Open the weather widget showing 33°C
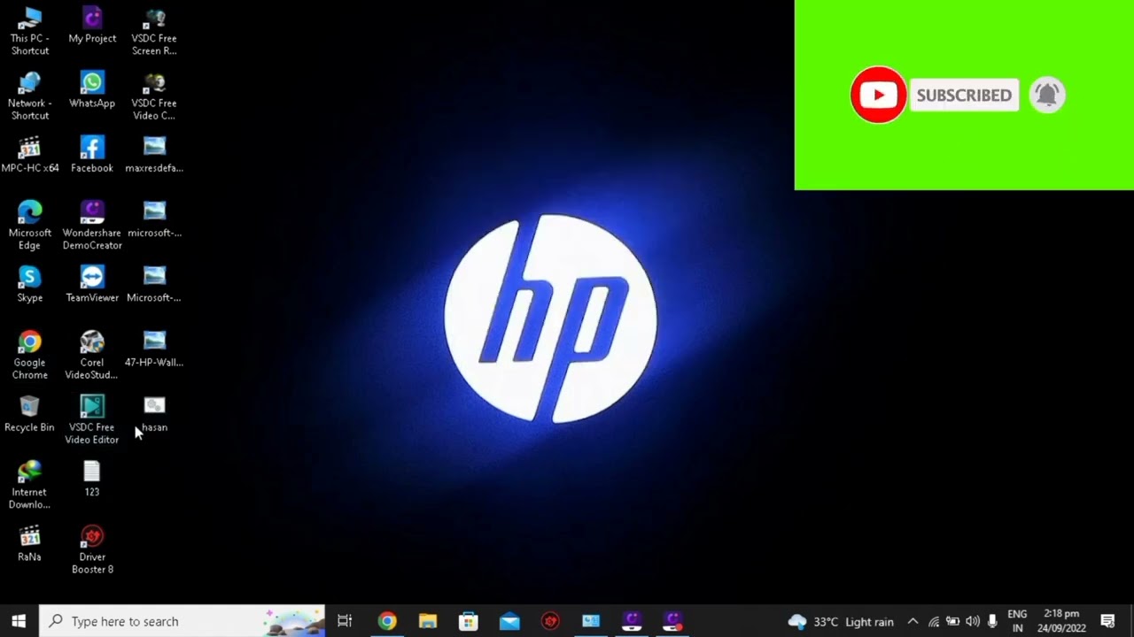1134x637 pixels. (841, 621)
